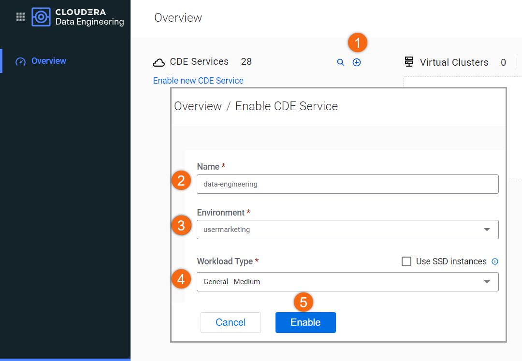Screen dimensions: 522x361
Task: Click the Virtual Clusters count 0
Action: 503,62
